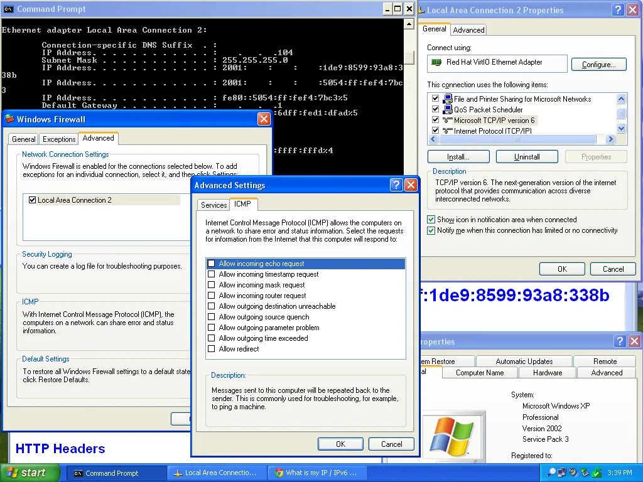Click Cancel in Local Area Connection Properties
This screenshot has width=643, height=482.
pyautogui.click(x=613, y=269)
